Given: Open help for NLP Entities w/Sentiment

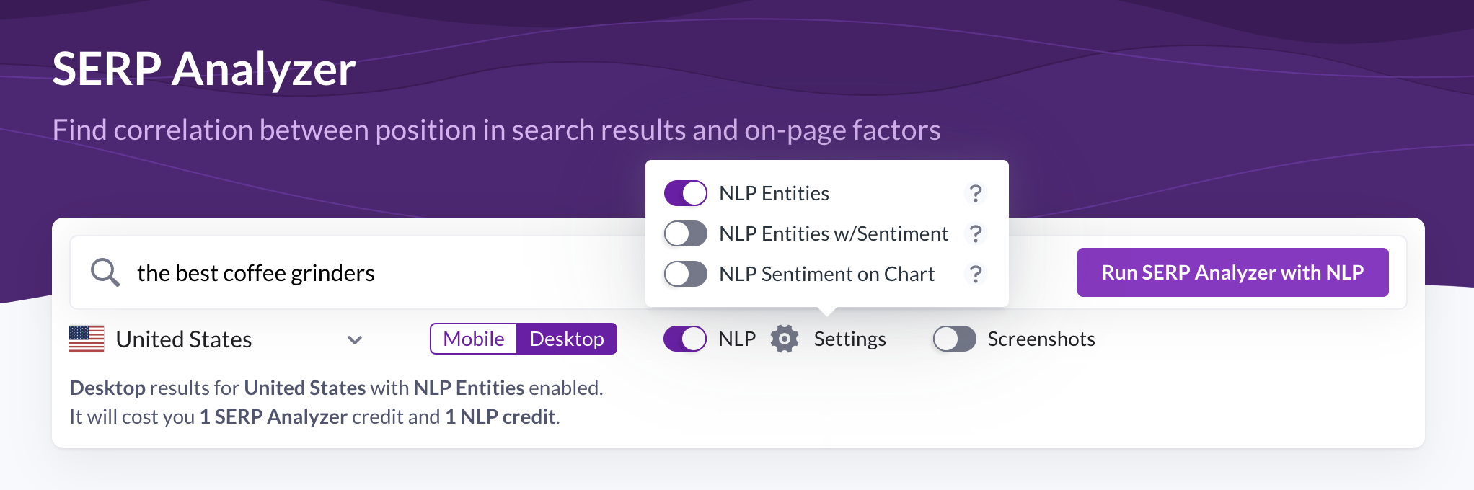Looking at the screenshot, I should [x=976, y=233].
